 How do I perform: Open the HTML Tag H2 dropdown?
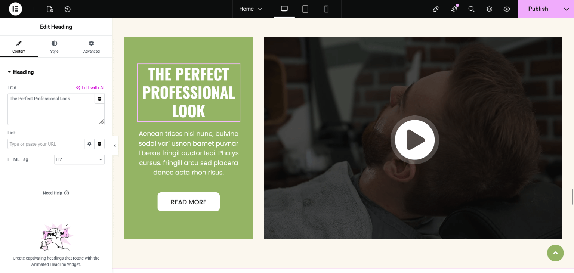coord(79,159)
